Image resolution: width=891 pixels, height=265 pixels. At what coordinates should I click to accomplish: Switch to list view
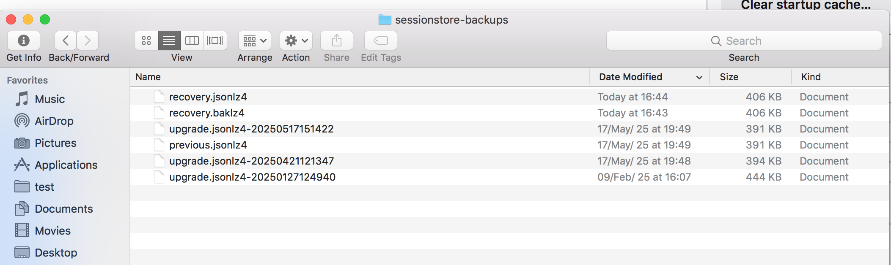click(x=169, y=41)
